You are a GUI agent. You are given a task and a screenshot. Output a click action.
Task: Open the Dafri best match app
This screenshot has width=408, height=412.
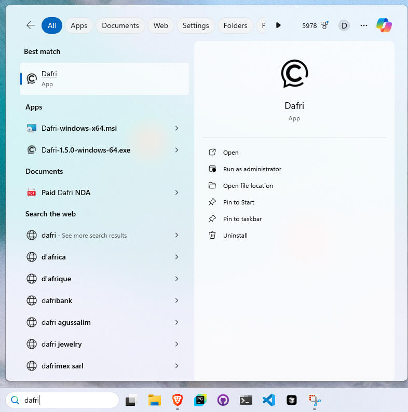(x=104, y=79)
